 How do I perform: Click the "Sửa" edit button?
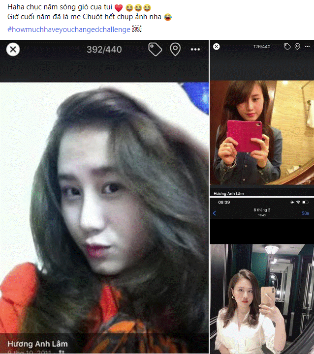coord(306,213)
